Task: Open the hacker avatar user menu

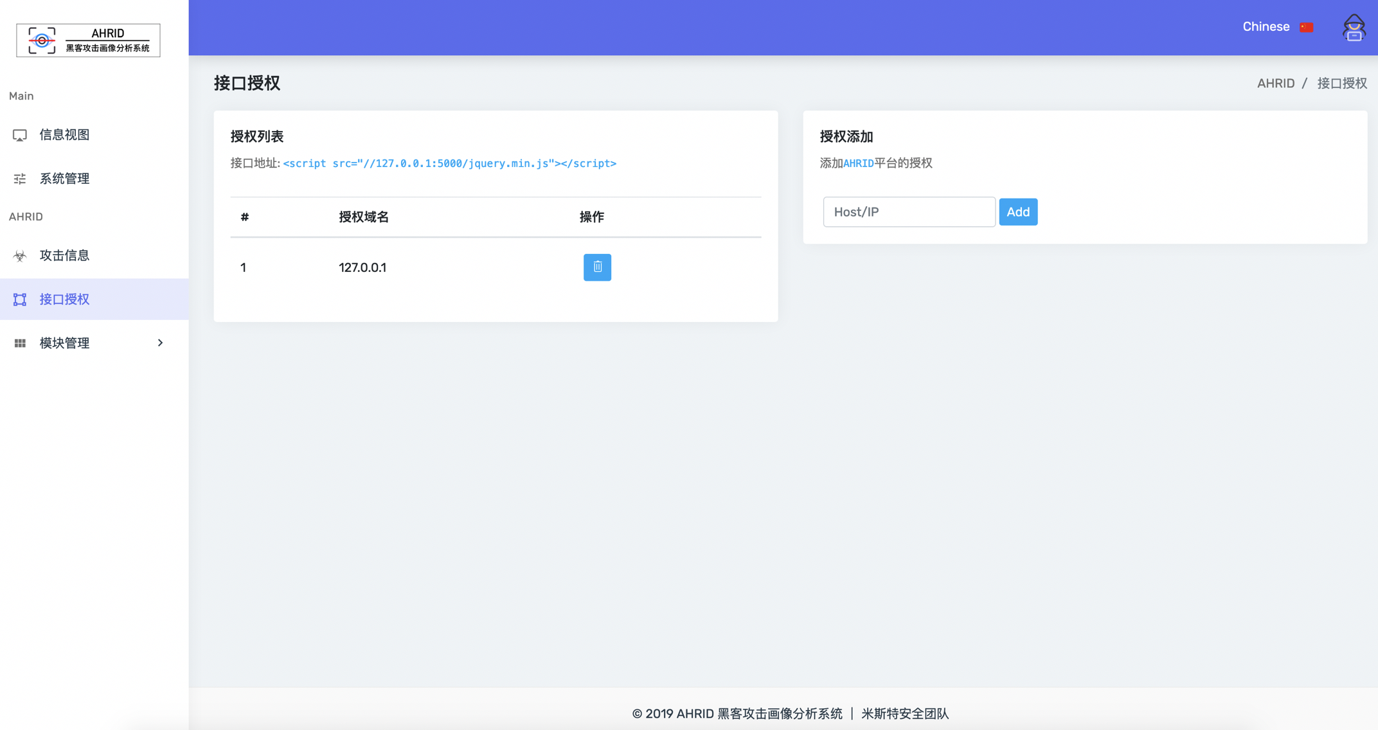Action: pyautogui.click(x=1354, y=28)
